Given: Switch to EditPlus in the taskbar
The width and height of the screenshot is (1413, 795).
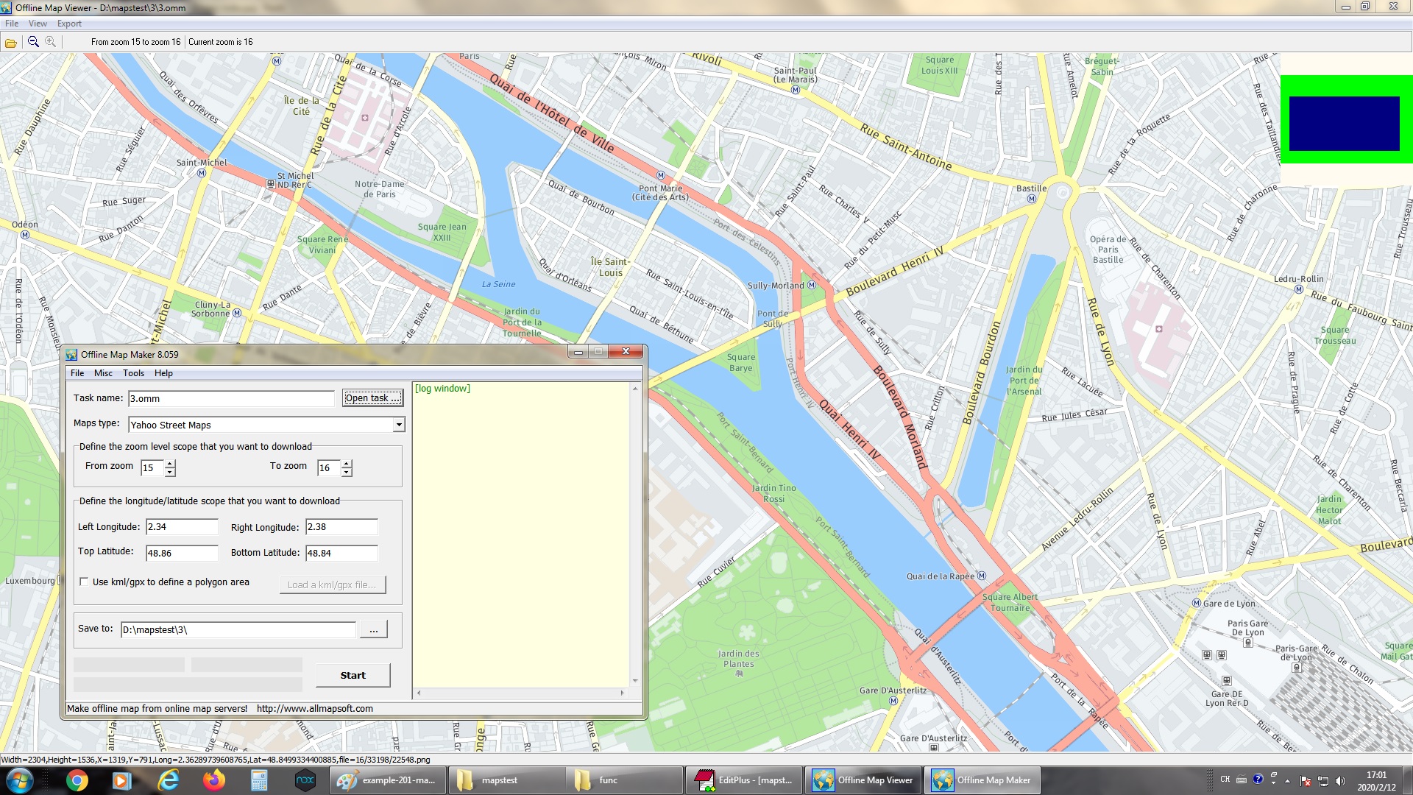Looking at the screenshot, I should 744,780.
